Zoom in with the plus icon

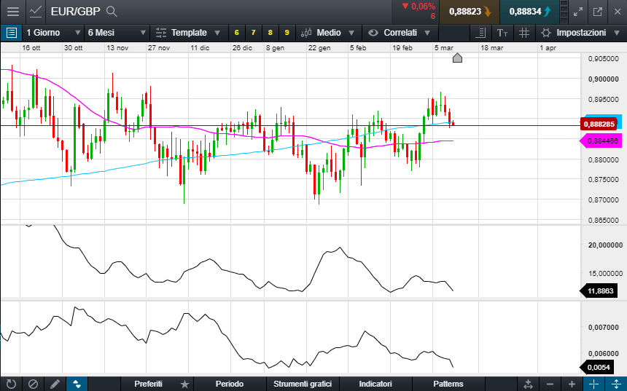click(572, 384)
